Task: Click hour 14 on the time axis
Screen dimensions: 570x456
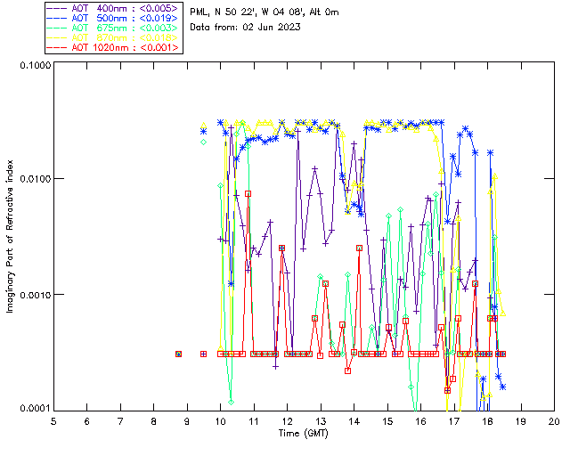Action: [354, 421]
